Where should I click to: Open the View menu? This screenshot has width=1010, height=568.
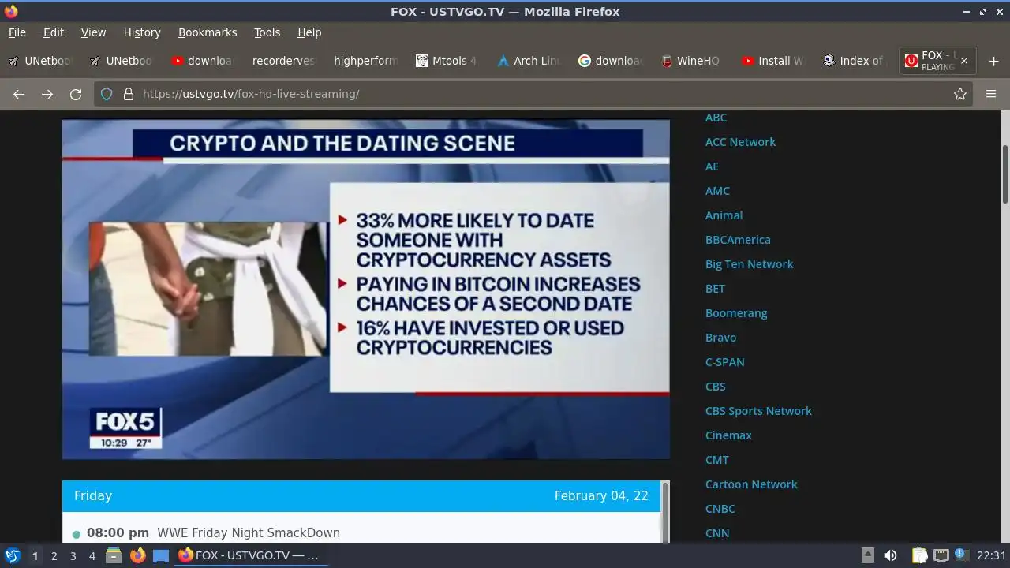click(x=93, y=32)
